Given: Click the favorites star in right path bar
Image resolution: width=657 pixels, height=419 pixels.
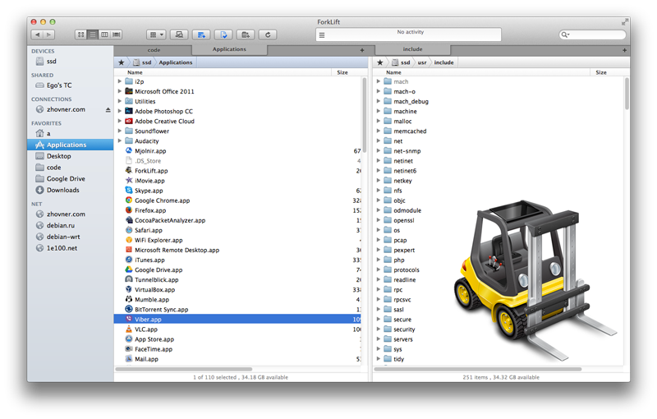Looking at the screenshot, I should click(380, 62).
